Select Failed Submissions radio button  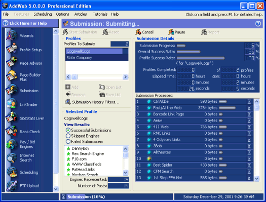68,142
